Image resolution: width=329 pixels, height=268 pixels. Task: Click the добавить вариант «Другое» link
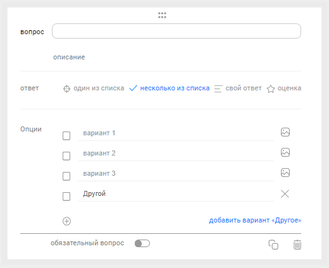255,220
